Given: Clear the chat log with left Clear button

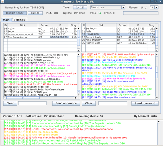Looking at the screenshot, I should click(10, 103).
